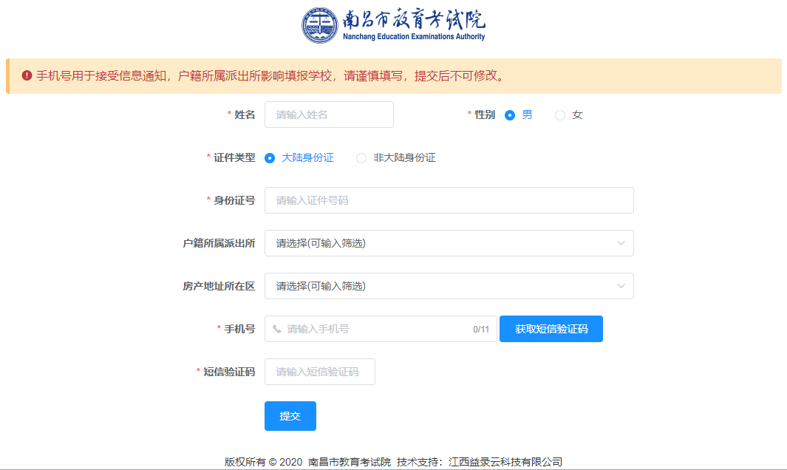Open the 户籍所属派出所 dropdown
The image size is (787, 470).
[x=449, y=243]
